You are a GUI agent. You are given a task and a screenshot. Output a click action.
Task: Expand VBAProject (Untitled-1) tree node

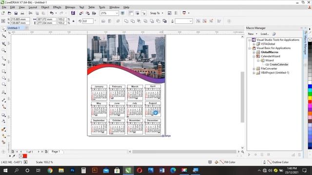254,73
